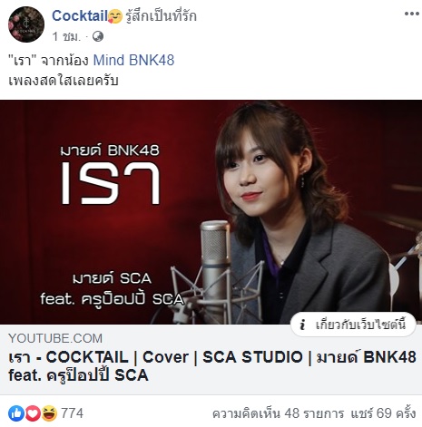Open the 1 ชม. post timestamp
Screen dimensions: 422x427
tap(66, 36)
